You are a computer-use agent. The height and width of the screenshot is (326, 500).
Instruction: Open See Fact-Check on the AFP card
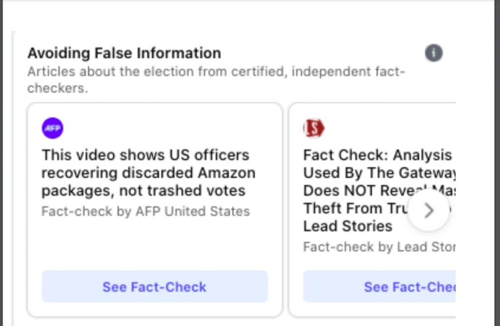point(154,286)
